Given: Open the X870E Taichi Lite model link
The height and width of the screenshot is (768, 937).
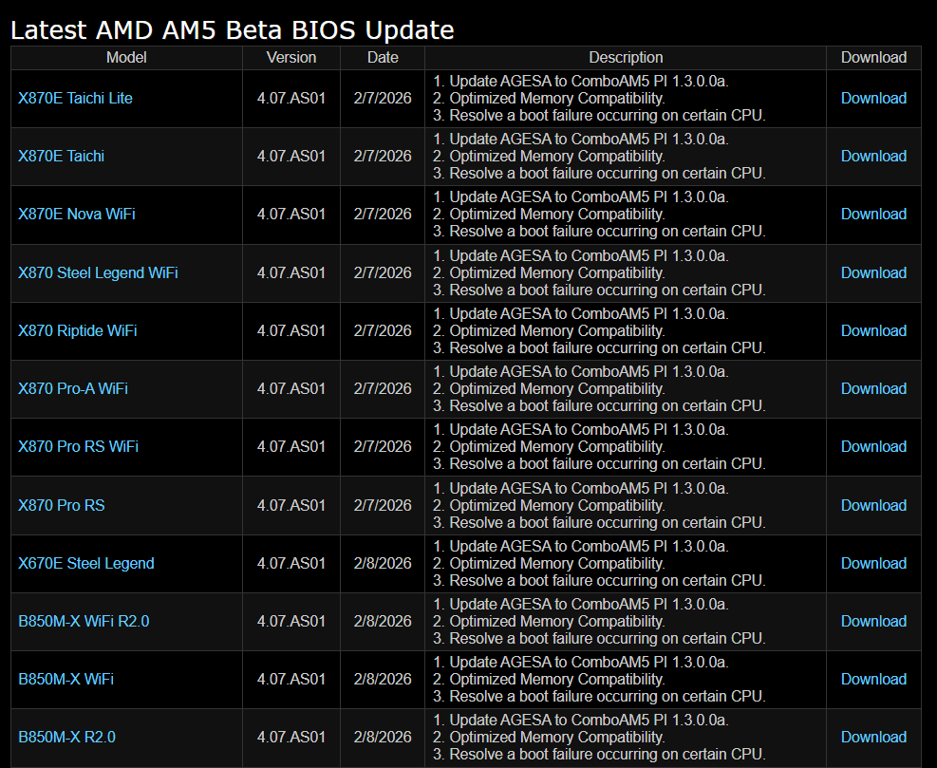Looking at the screenshot, I should tap(75, 98).
